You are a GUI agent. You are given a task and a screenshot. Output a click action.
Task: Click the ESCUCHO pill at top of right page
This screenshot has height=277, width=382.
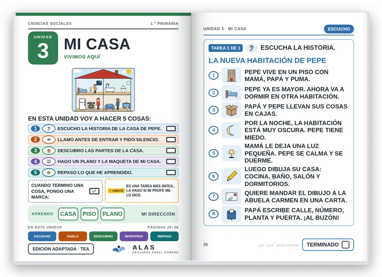pos(339,29)
